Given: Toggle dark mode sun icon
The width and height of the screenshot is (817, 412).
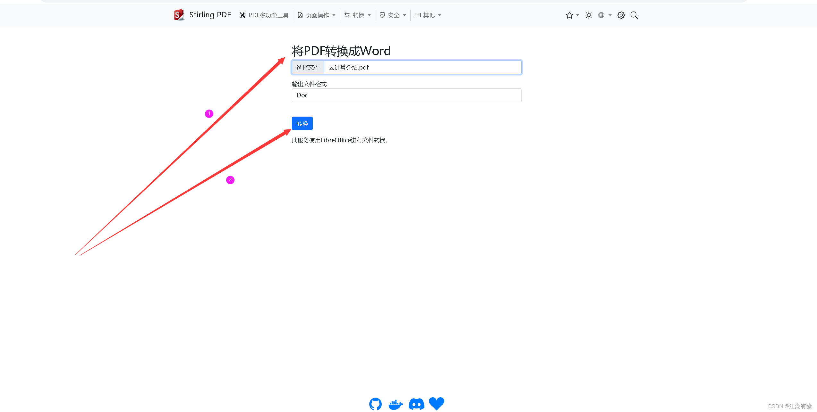Looking at the screenshot, I should (589, 15).
